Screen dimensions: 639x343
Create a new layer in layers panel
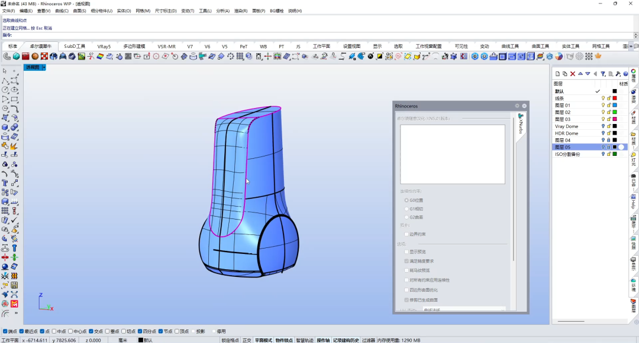point(557,74)
